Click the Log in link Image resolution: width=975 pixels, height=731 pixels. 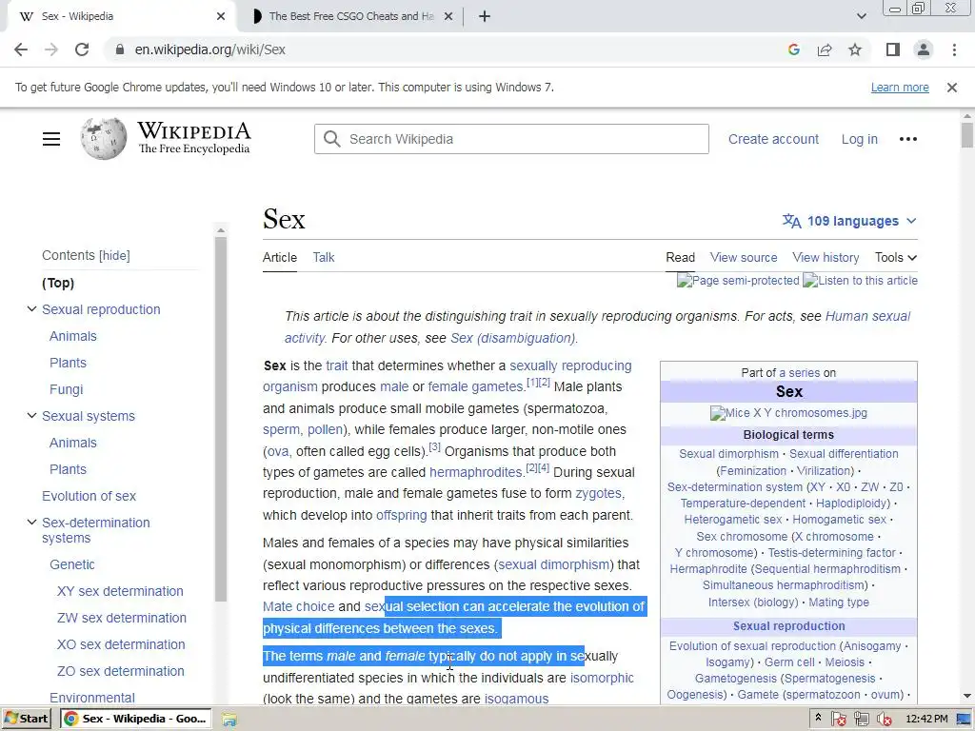pyautogui.click(x=860, y=139)
